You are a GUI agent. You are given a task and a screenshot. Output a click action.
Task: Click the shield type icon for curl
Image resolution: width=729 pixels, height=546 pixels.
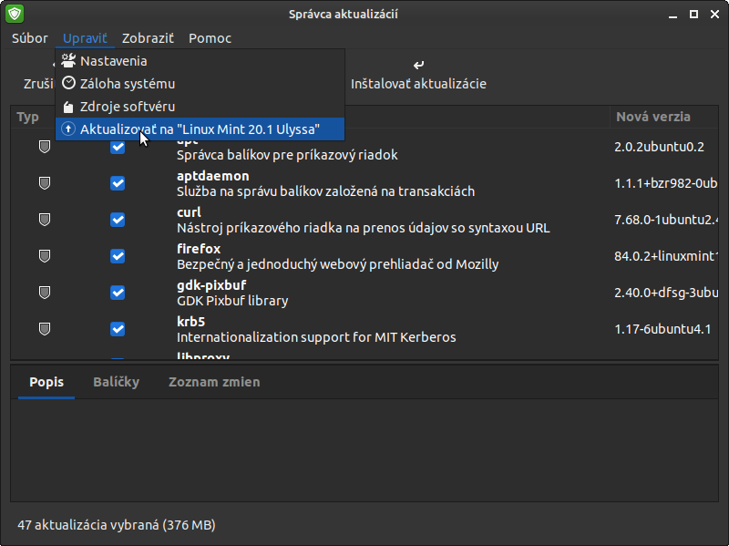coord(44,220)
